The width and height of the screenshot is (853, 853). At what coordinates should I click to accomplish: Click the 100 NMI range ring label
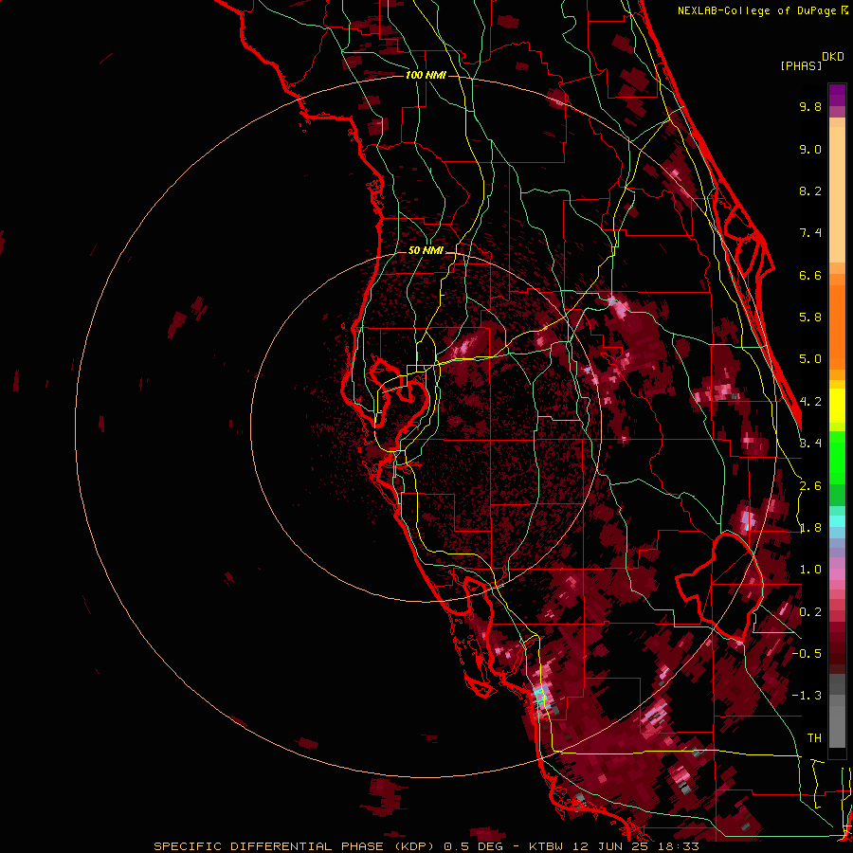coord(426,75)
